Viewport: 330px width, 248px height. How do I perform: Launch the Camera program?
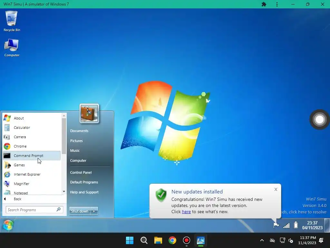[32, 137]
